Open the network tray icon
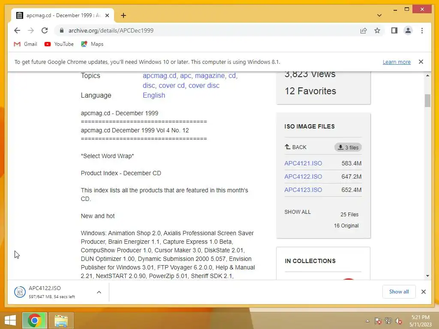 point(388,321)
